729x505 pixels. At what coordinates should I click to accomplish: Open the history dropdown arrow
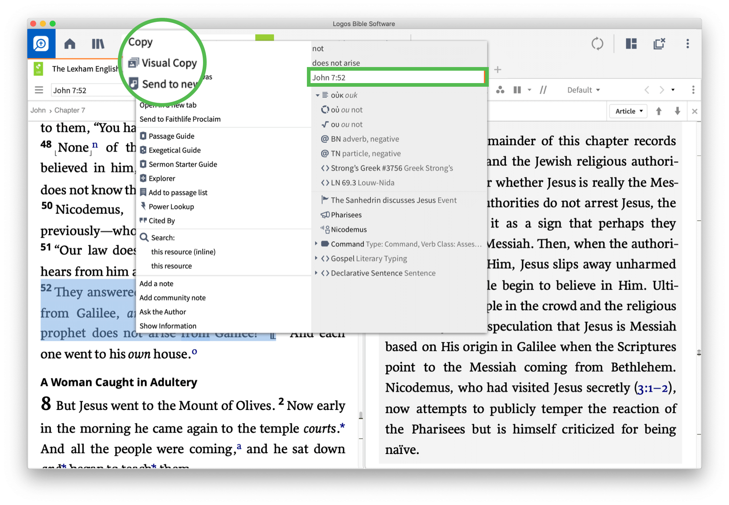click(x=673, y=90)
